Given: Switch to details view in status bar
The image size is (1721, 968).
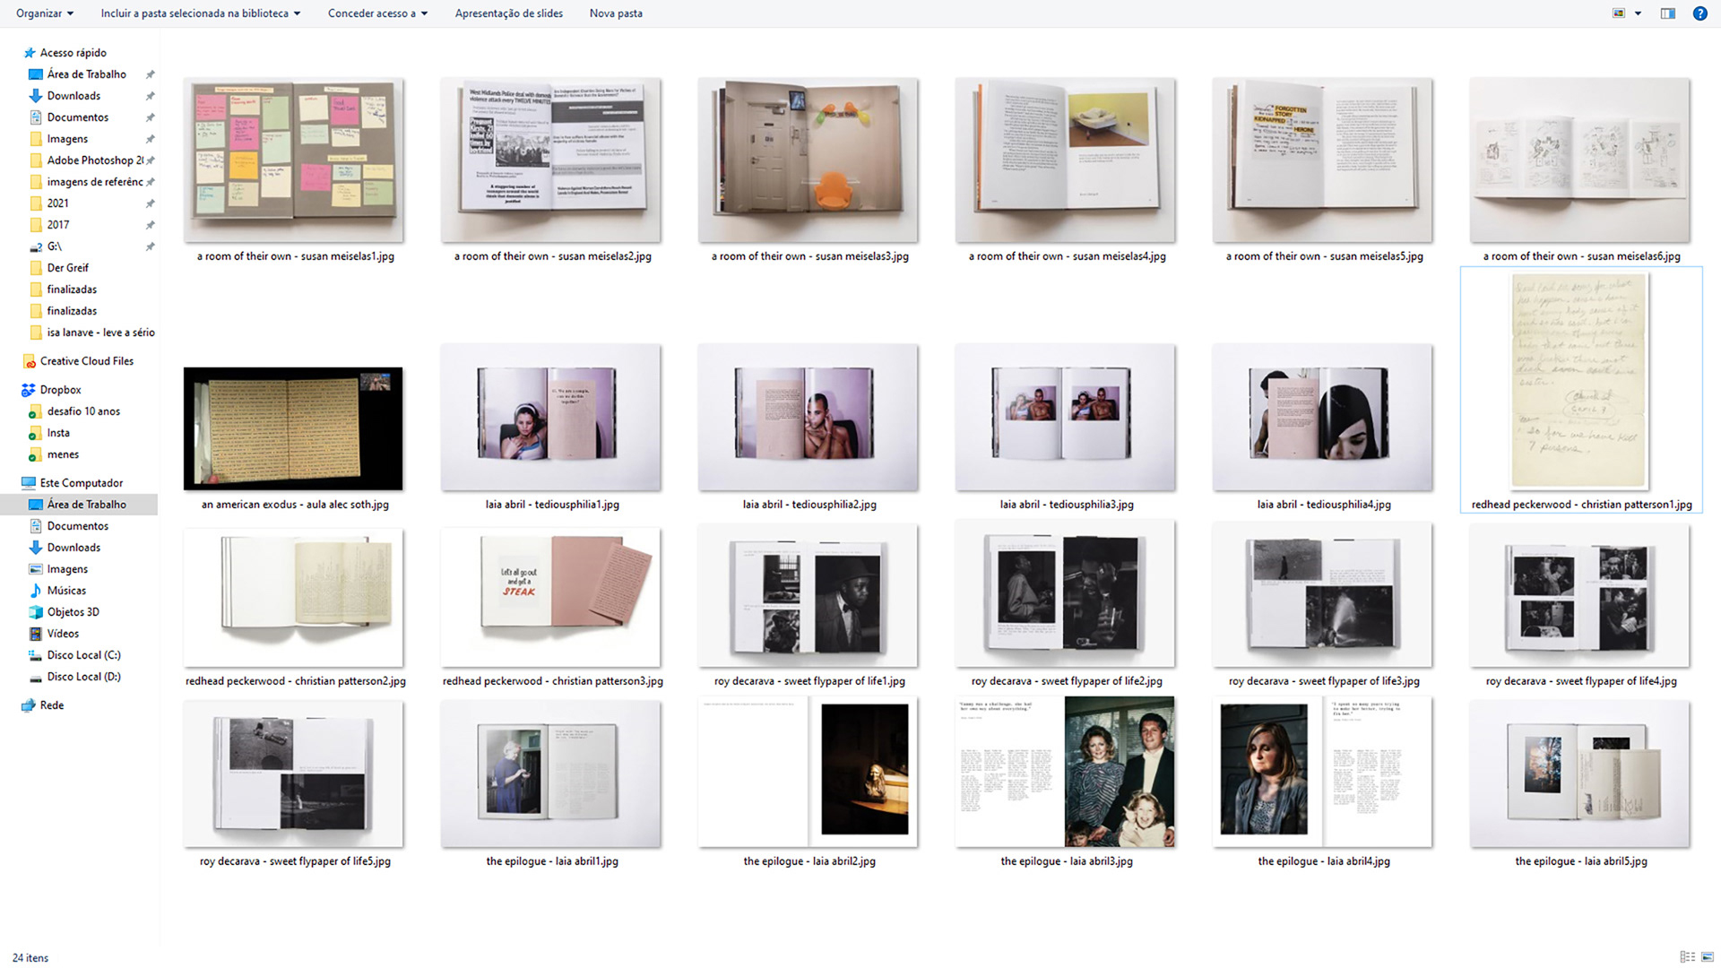Looking at the screenshot, I should point(1687,957).
